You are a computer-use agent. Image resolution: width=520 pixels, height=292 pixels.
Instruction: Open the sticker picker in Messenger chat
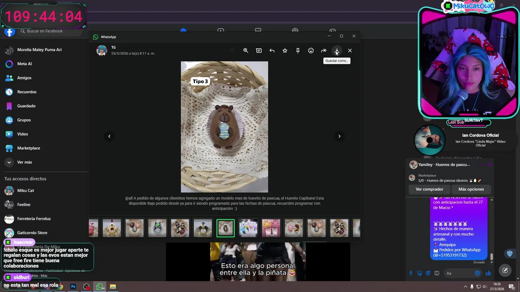pos(428,273)
